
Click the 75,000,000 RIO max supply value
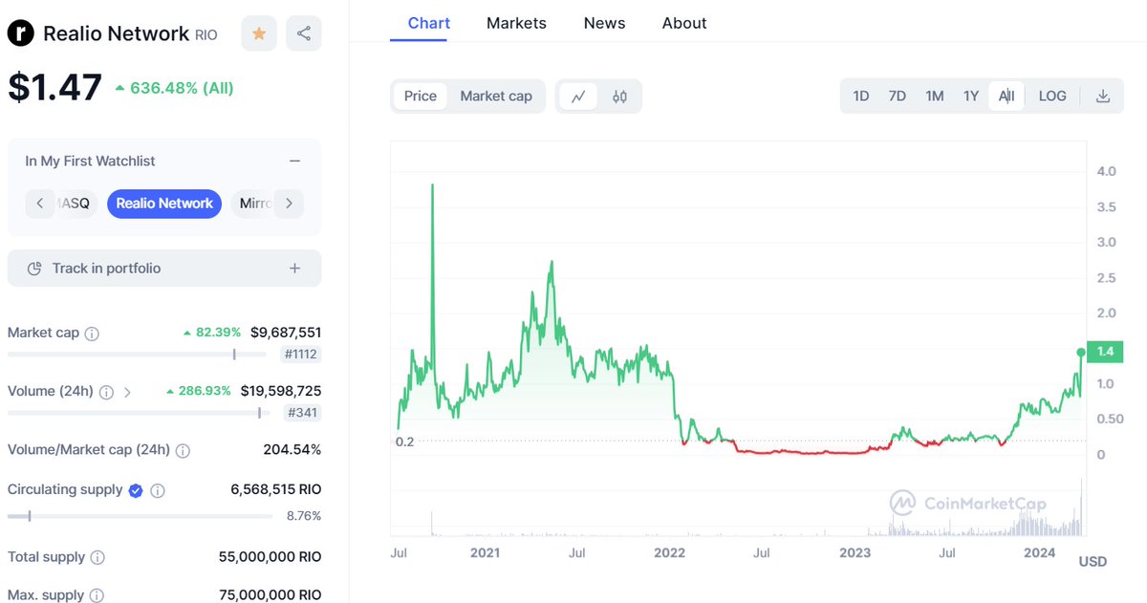pyautogui.click(x=272, y=594)
